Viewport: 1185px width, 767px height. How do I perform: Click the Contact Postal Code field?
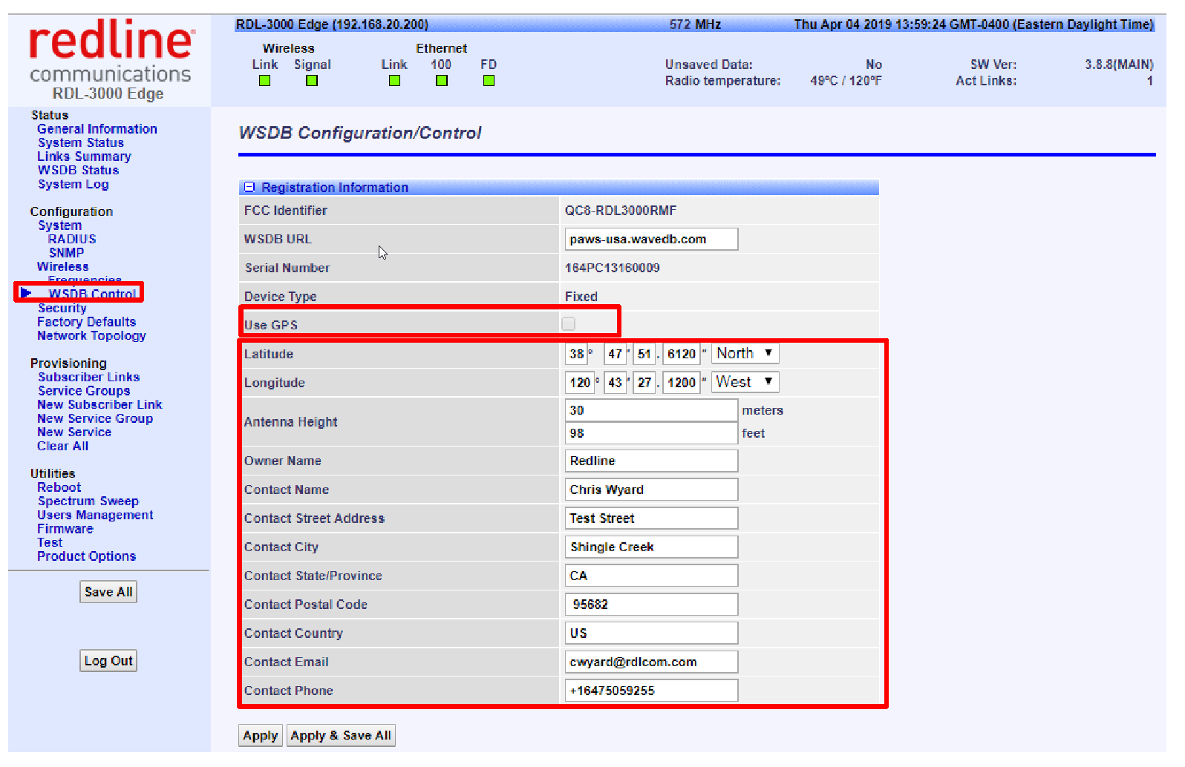tap(651, 605)
